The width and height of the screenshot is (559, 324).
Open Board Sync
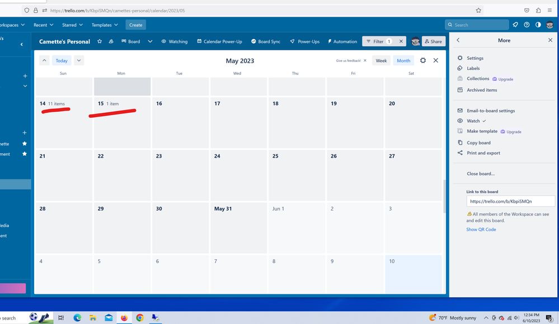coord(266,41)
